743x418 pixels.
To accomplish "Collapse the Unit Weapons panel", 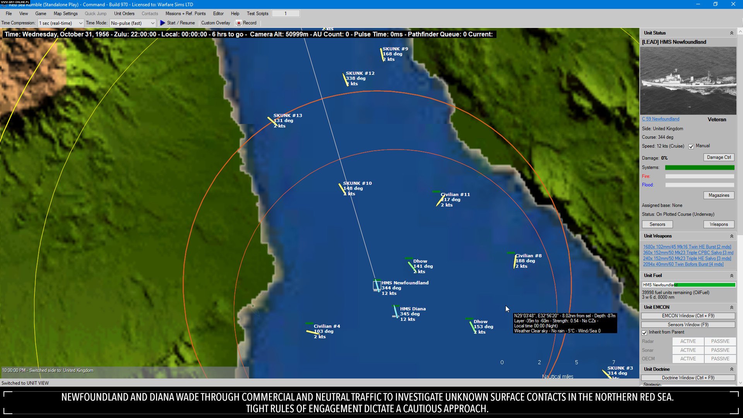I will point(732,236).
